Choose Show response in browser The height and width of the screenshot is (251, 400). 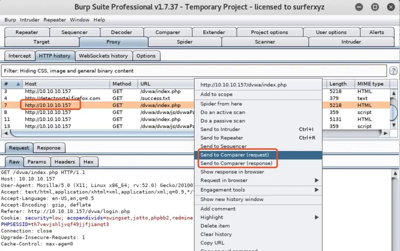pyautogui.click(x=258, y=172)
